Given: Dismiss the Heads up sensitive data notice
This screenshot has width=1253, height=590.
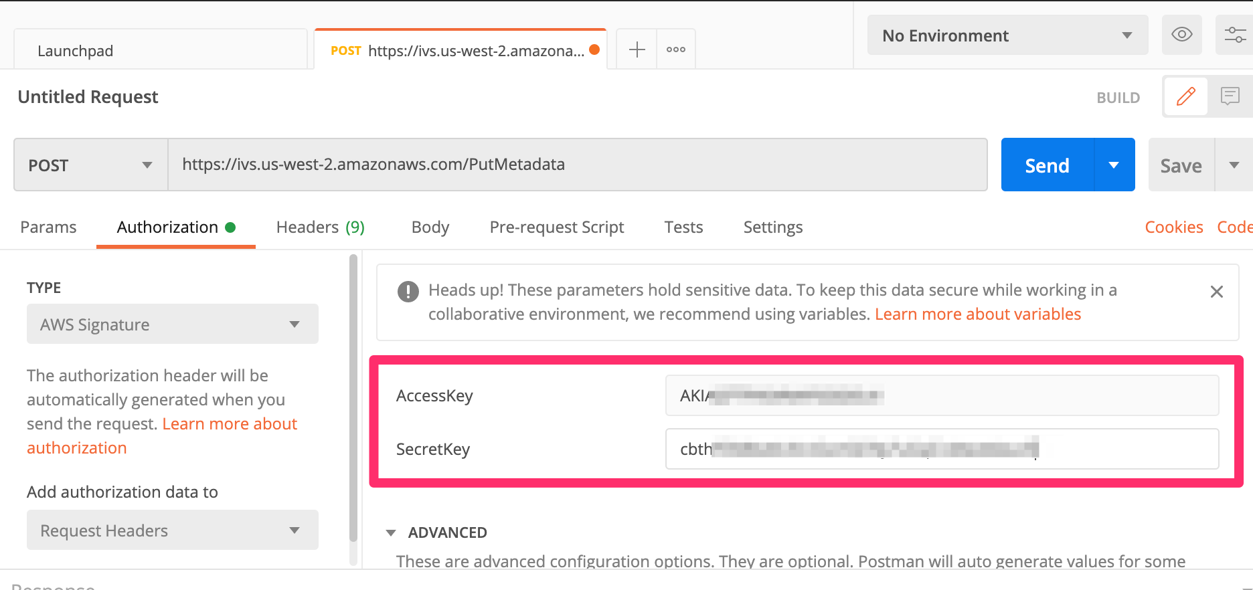Looking at the screenshot, I should 1217,292.
